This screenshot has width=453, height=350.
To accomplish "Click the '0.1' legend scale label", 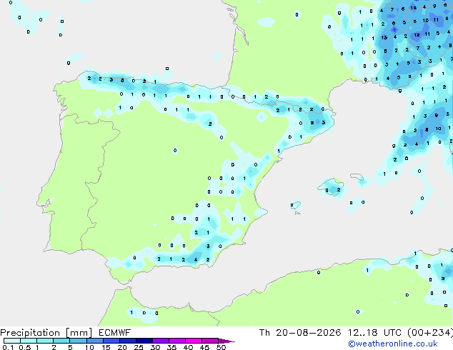I will tap(8, 347).
